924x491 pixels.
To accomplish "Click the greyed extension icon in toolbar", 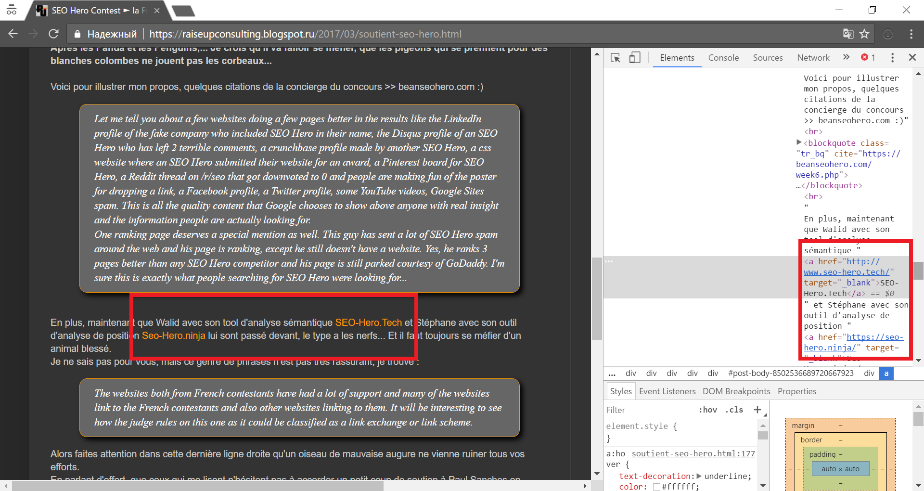I will 888,34.
